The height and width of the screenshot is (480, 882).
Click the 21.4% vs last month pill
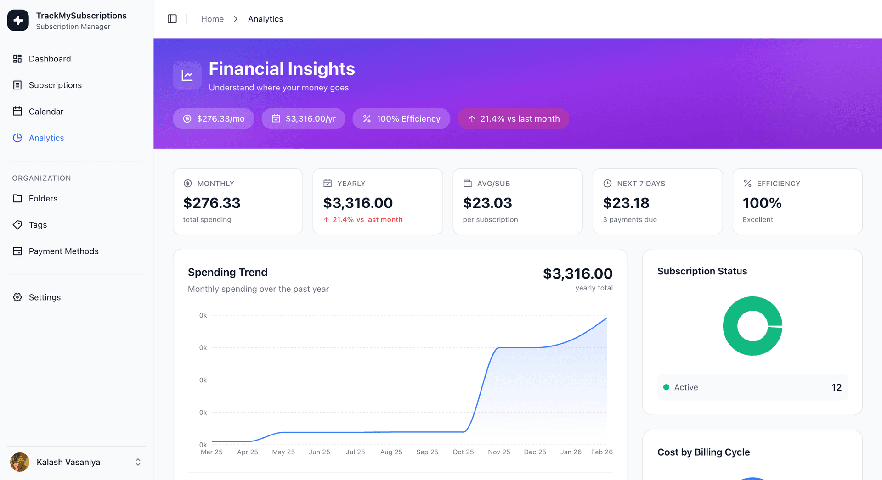click(513, 119)
